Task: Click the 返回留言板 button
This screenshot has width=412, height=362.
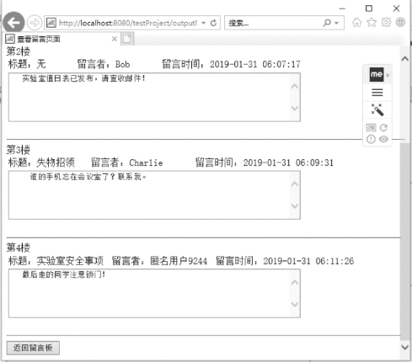Action: pyautogui.click(x=33, y=348)
